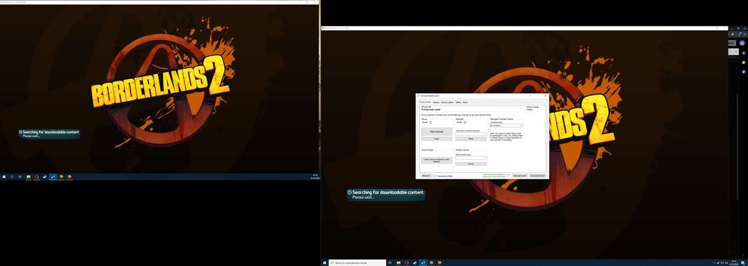Switch to the Options tab

click(436, 102)
